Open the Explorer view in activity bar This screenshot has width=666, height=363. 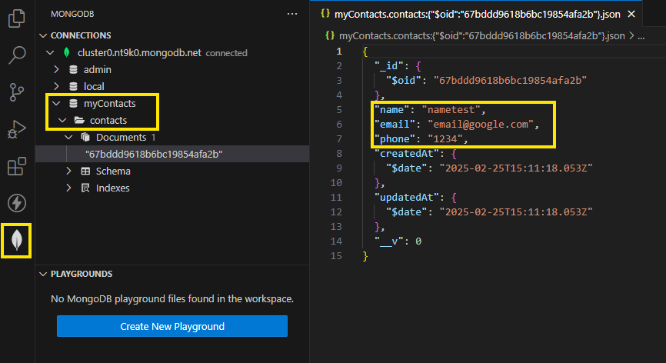point(17,18)
